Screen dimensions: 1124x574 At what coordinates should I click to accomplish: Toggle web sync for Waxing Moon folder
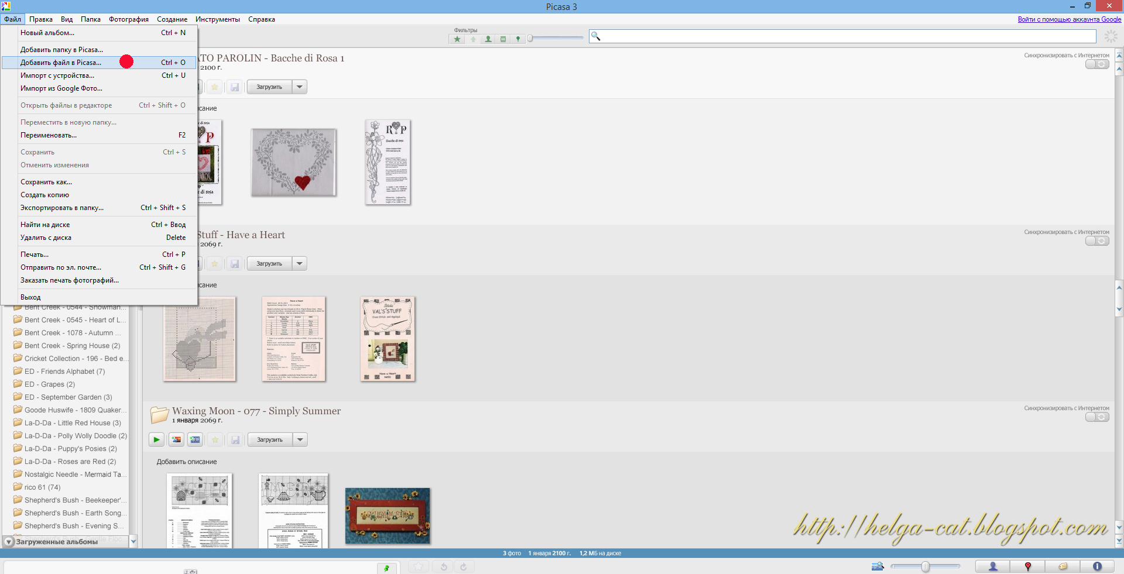[x=1097, y=417]
